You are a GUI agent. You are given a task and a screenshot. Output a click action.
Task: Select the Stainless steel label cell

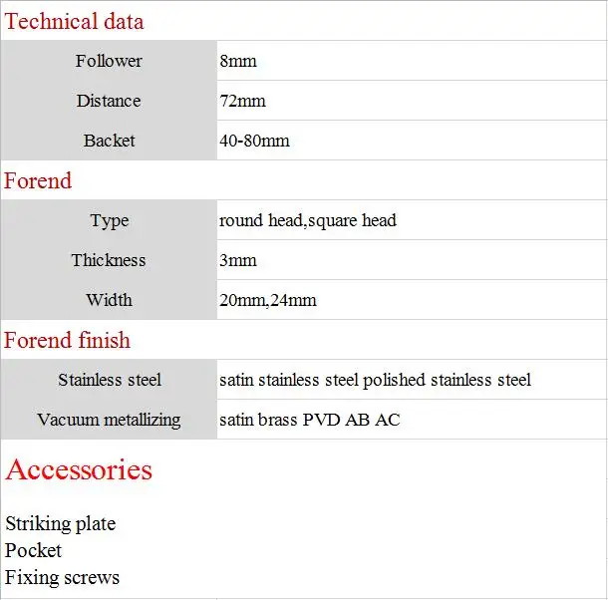pos(109,380)
